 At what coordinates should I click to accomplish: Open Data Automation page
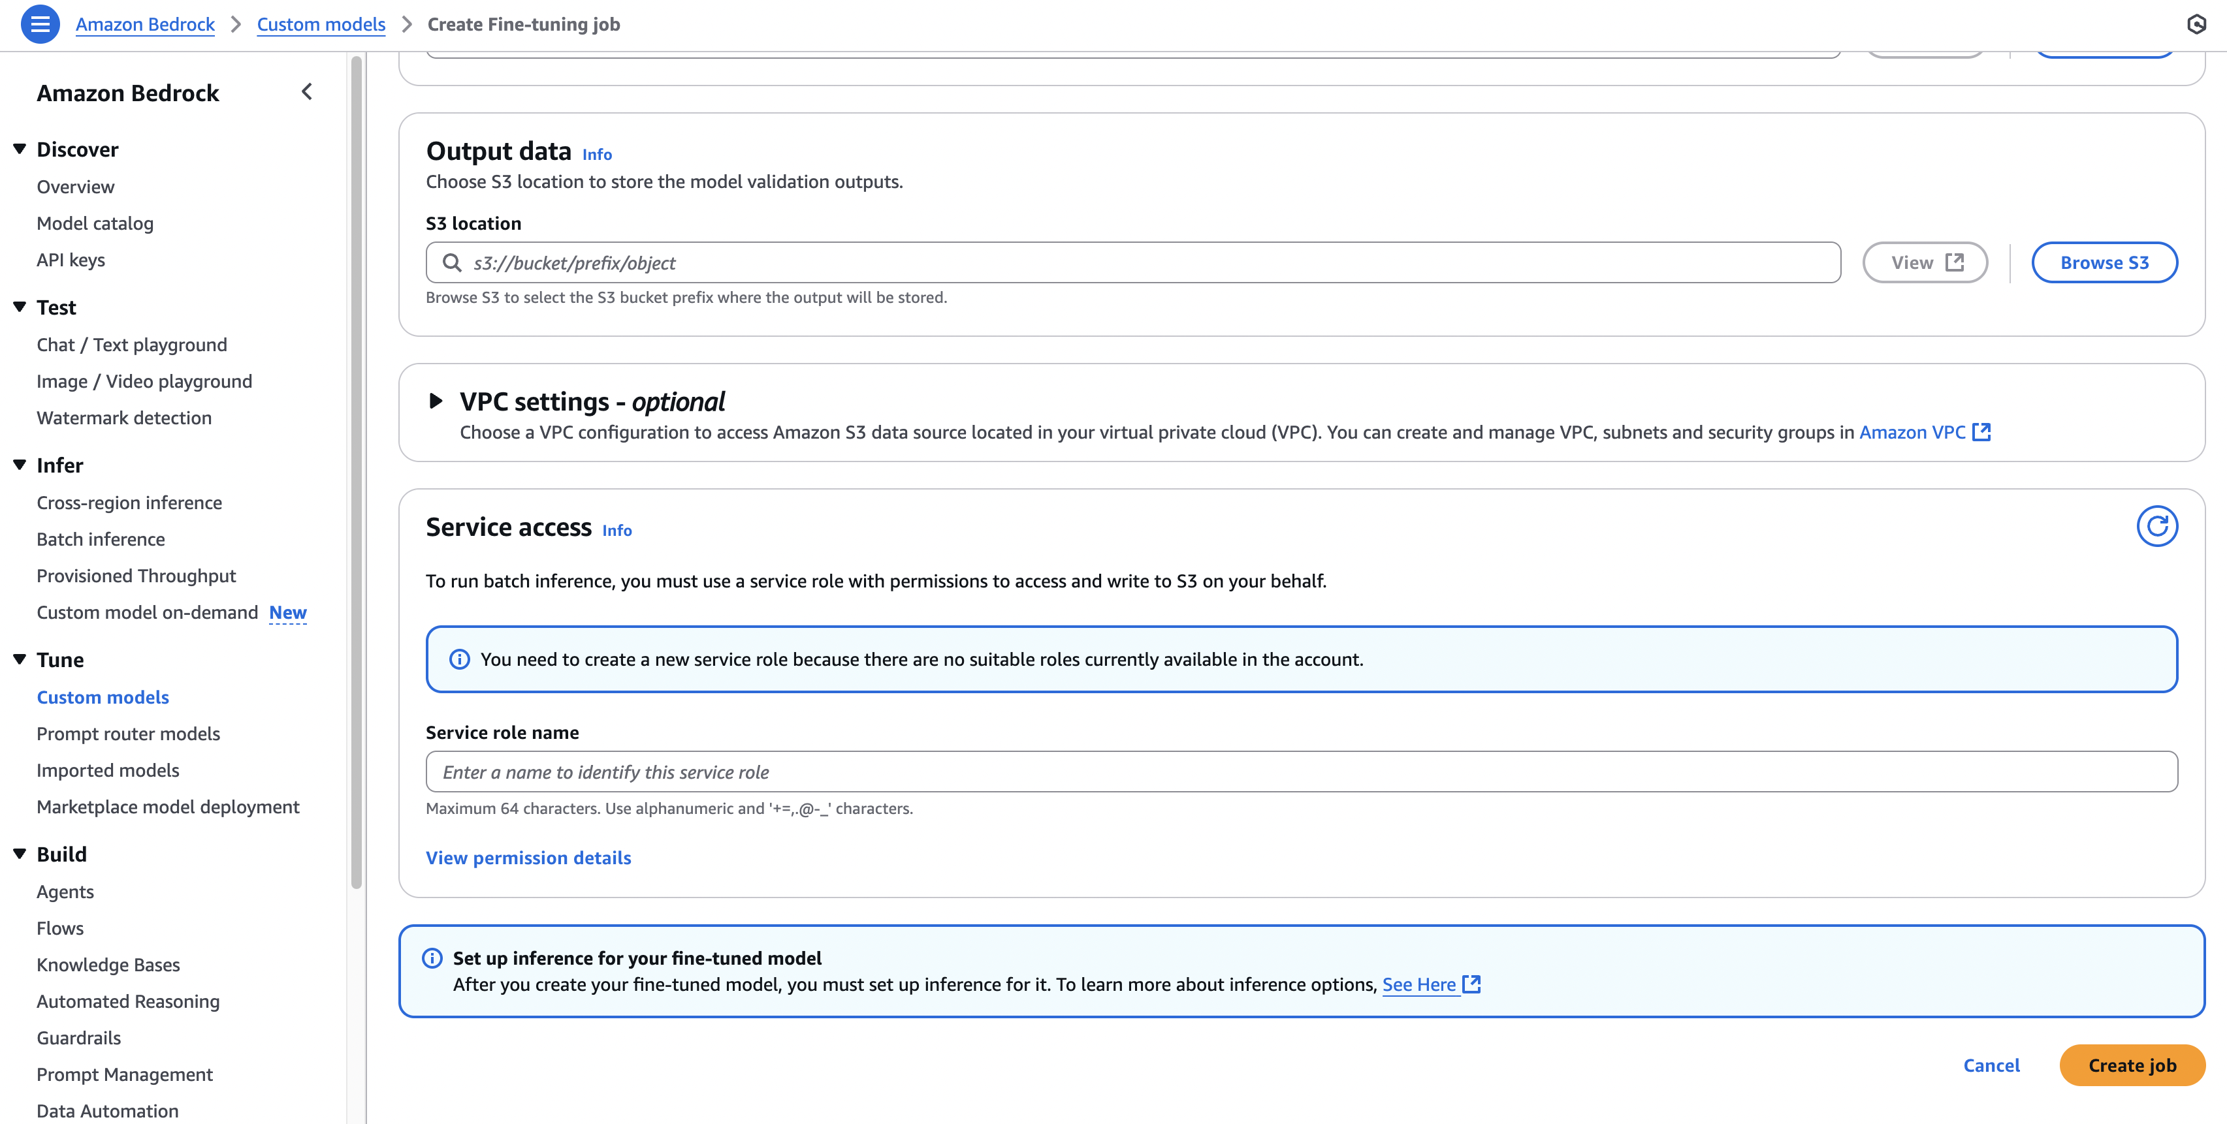107,1111
